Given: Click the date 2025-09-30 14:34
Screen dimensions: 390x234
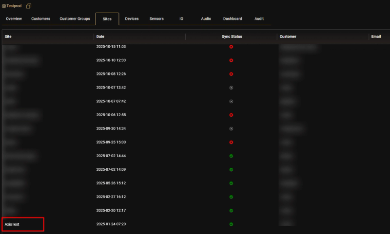Looking at the screenshot, I should point(111,128).
